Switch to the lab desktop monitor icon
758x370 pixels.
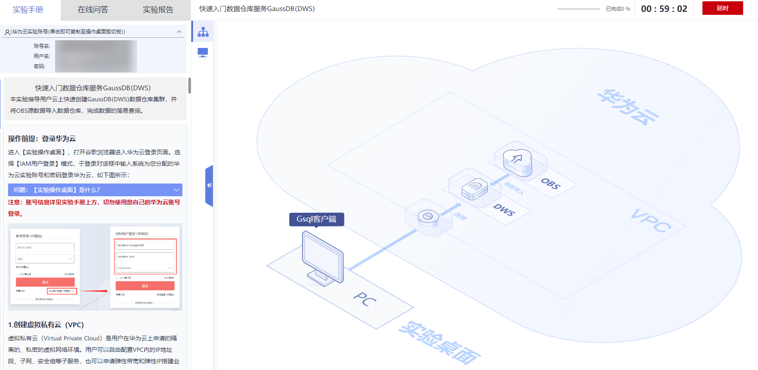coord(203,53)
